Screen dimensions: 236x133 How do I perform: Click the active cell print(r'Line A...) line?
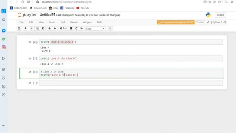pyautogui.click(x=59, y=75)
